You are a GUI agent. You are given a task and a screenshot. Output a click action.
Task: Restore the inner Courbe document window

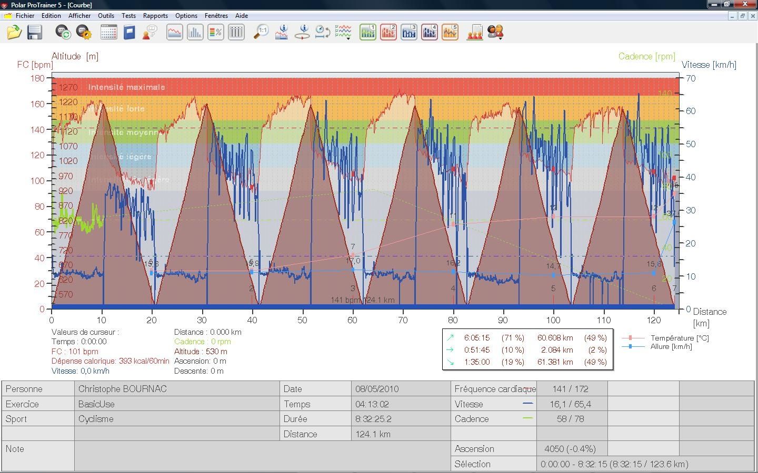point(742,16)
